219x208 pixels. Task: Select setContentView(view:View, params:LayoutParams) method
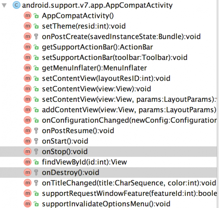pos(129,99)
